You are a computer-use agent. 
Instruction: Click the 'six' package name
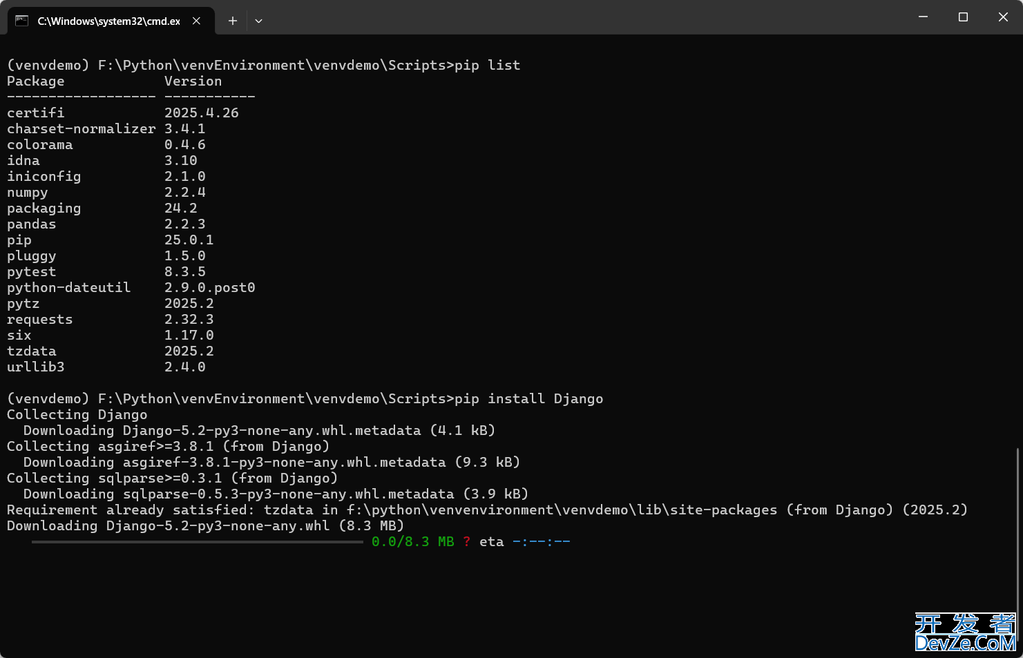(19, 335)
